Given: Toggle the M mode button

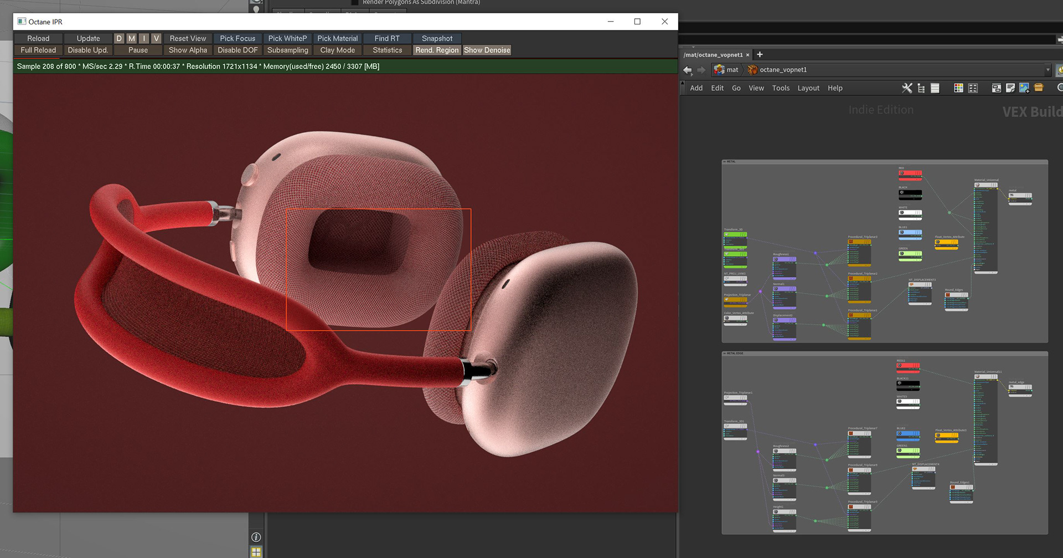Looking at the screenshot, I should (x=132, y=38).
